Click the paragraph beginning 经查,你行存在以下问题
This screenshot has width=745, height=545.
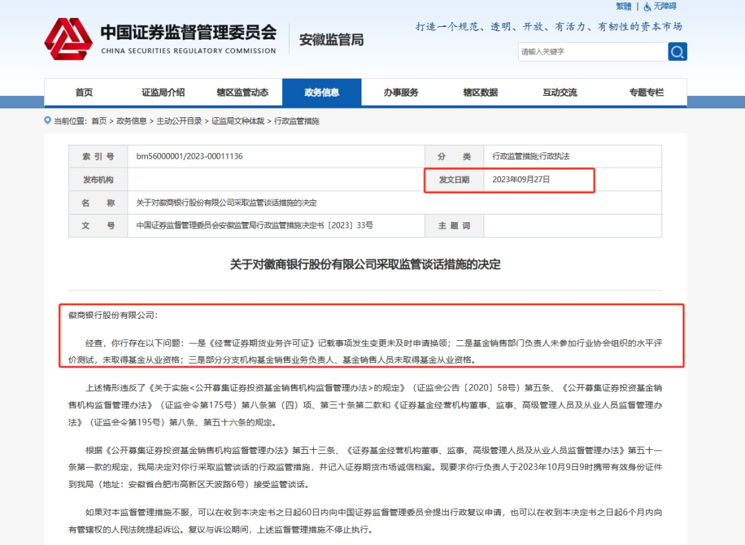coord(365,352)
